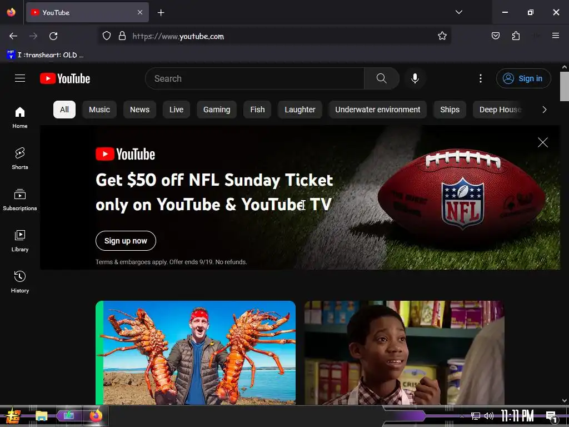Open Firefox application menu
This screenshot has width=569, height=427.
[555, 36]
